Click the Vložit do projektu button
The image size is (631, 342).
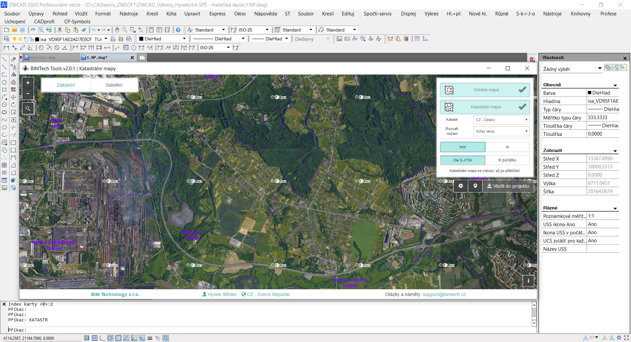tap(508, 186)
